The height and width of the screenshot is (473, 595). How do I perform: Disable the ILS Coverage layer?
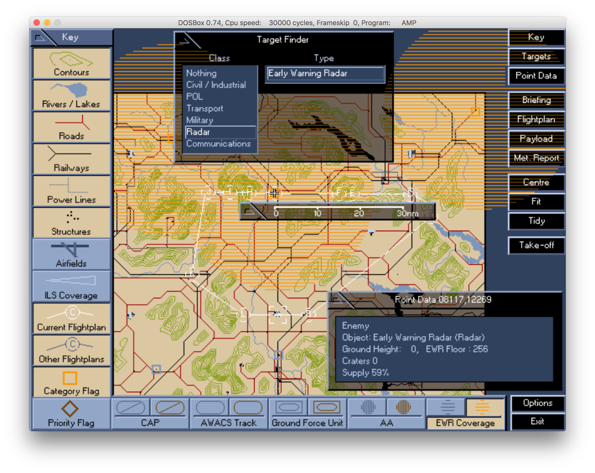71,287
